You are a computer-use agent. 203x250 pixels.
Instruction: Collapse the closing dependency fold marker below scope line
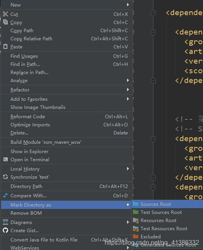(x=153, y=80)
